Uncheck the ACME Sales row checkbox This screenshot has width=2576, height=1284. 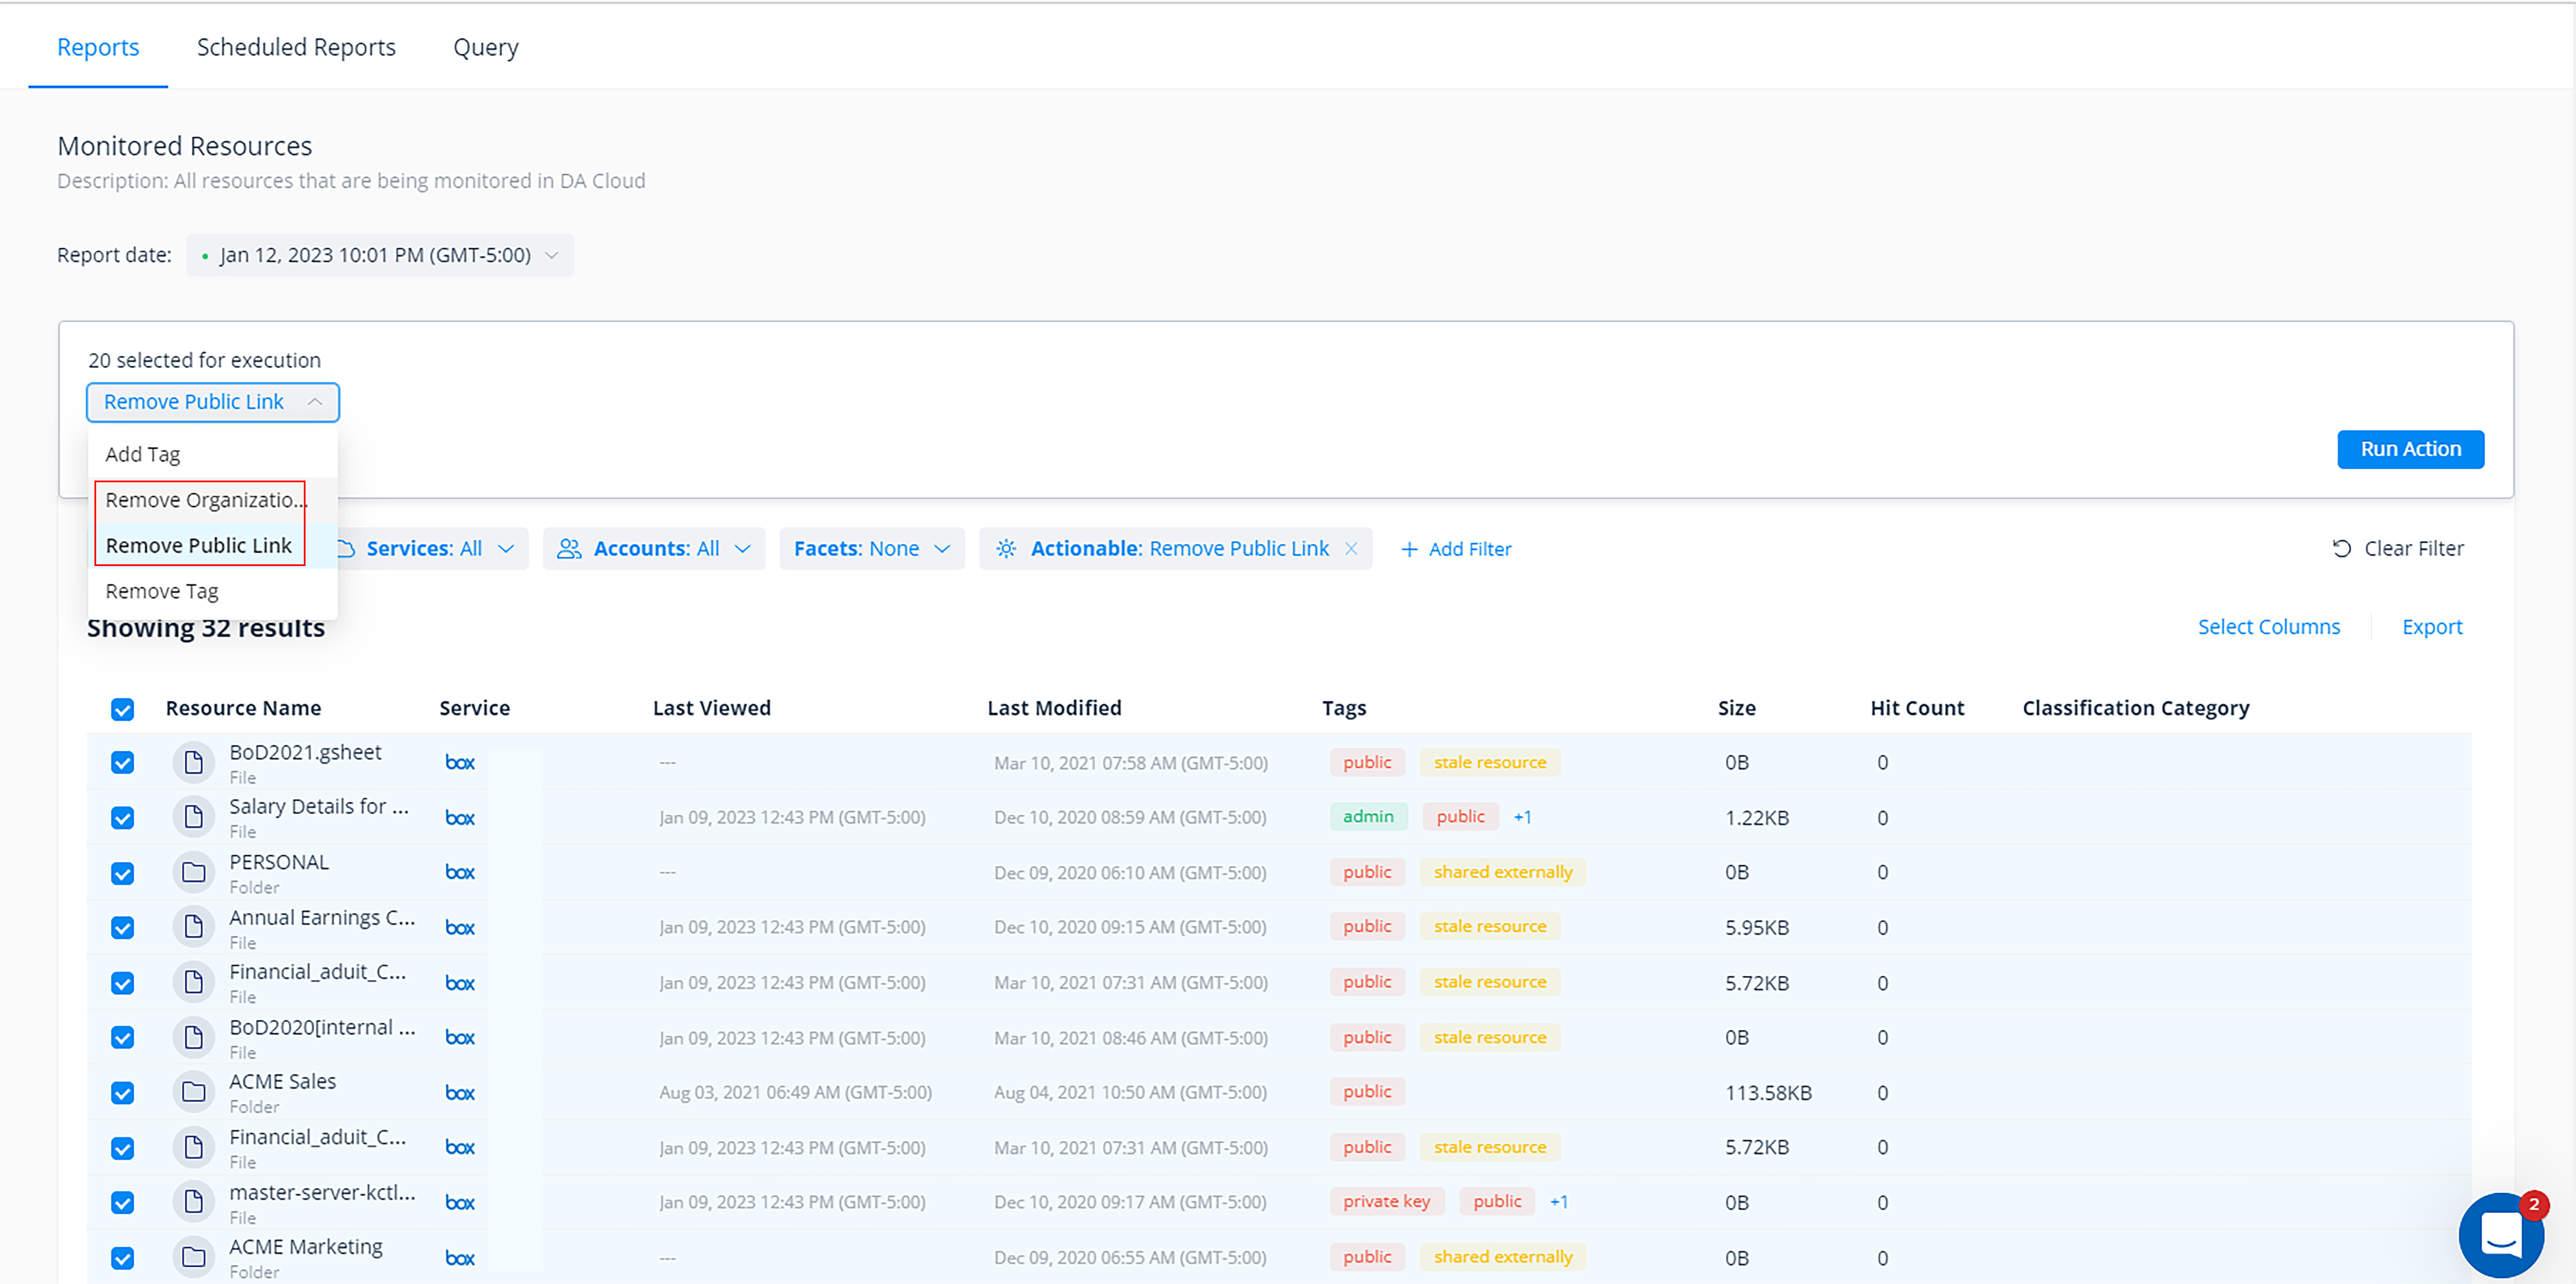pos(122,1093)
